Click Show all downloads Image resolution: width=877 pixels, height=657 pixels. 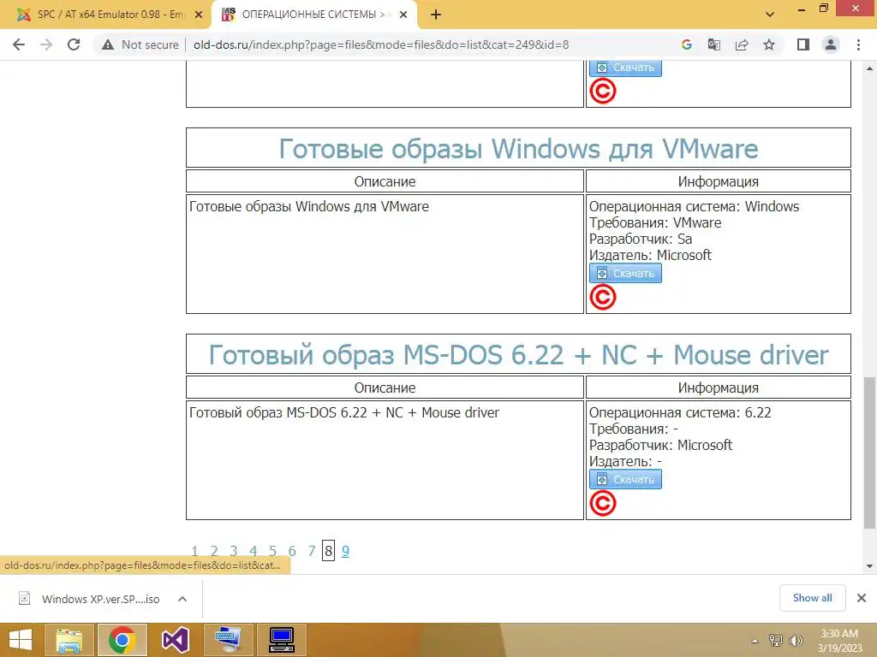point(812,598)
